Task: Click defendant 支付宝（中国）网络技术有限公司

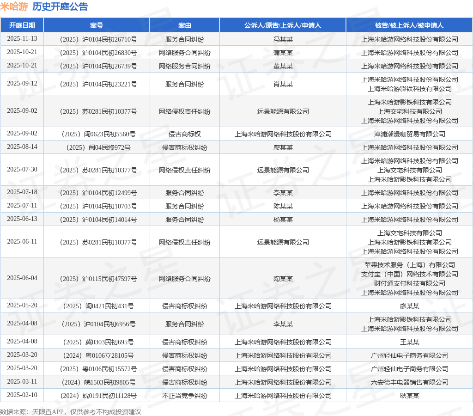Action: [x=409, y=274]
